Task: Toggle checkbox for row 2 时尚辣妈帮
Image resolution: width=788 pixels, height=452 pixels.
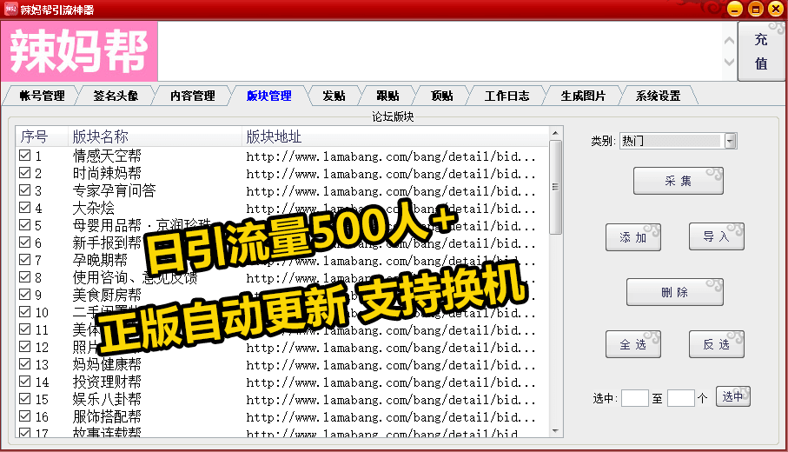Action: (x=24, y=173)
